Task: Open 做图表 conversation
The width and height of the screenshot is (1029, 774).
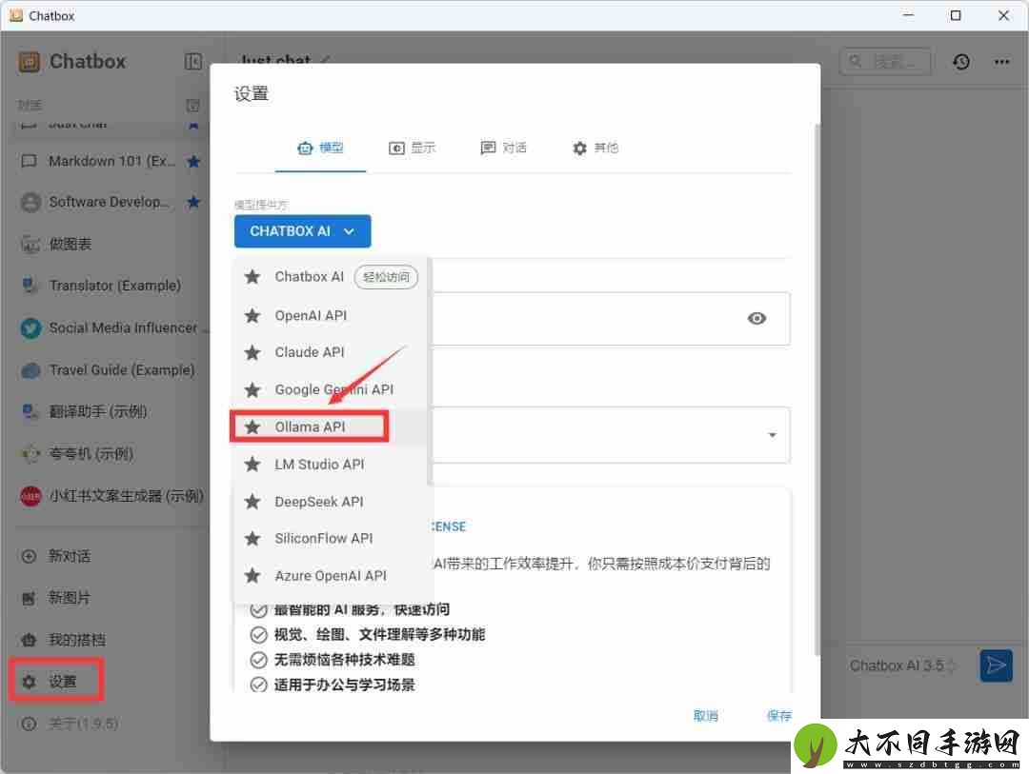Action: 109,244
